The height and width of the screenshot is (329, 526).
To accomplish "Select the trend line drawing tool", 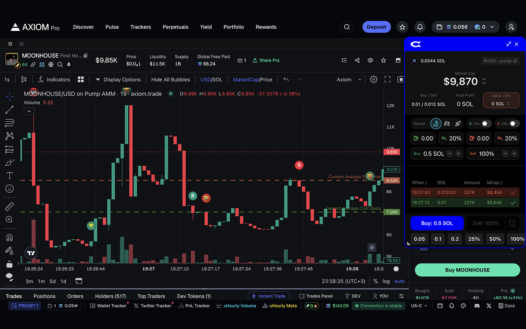I will coord(9,110).
